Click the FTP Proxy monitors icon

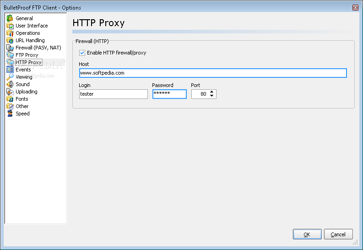[x=10, y=55]
